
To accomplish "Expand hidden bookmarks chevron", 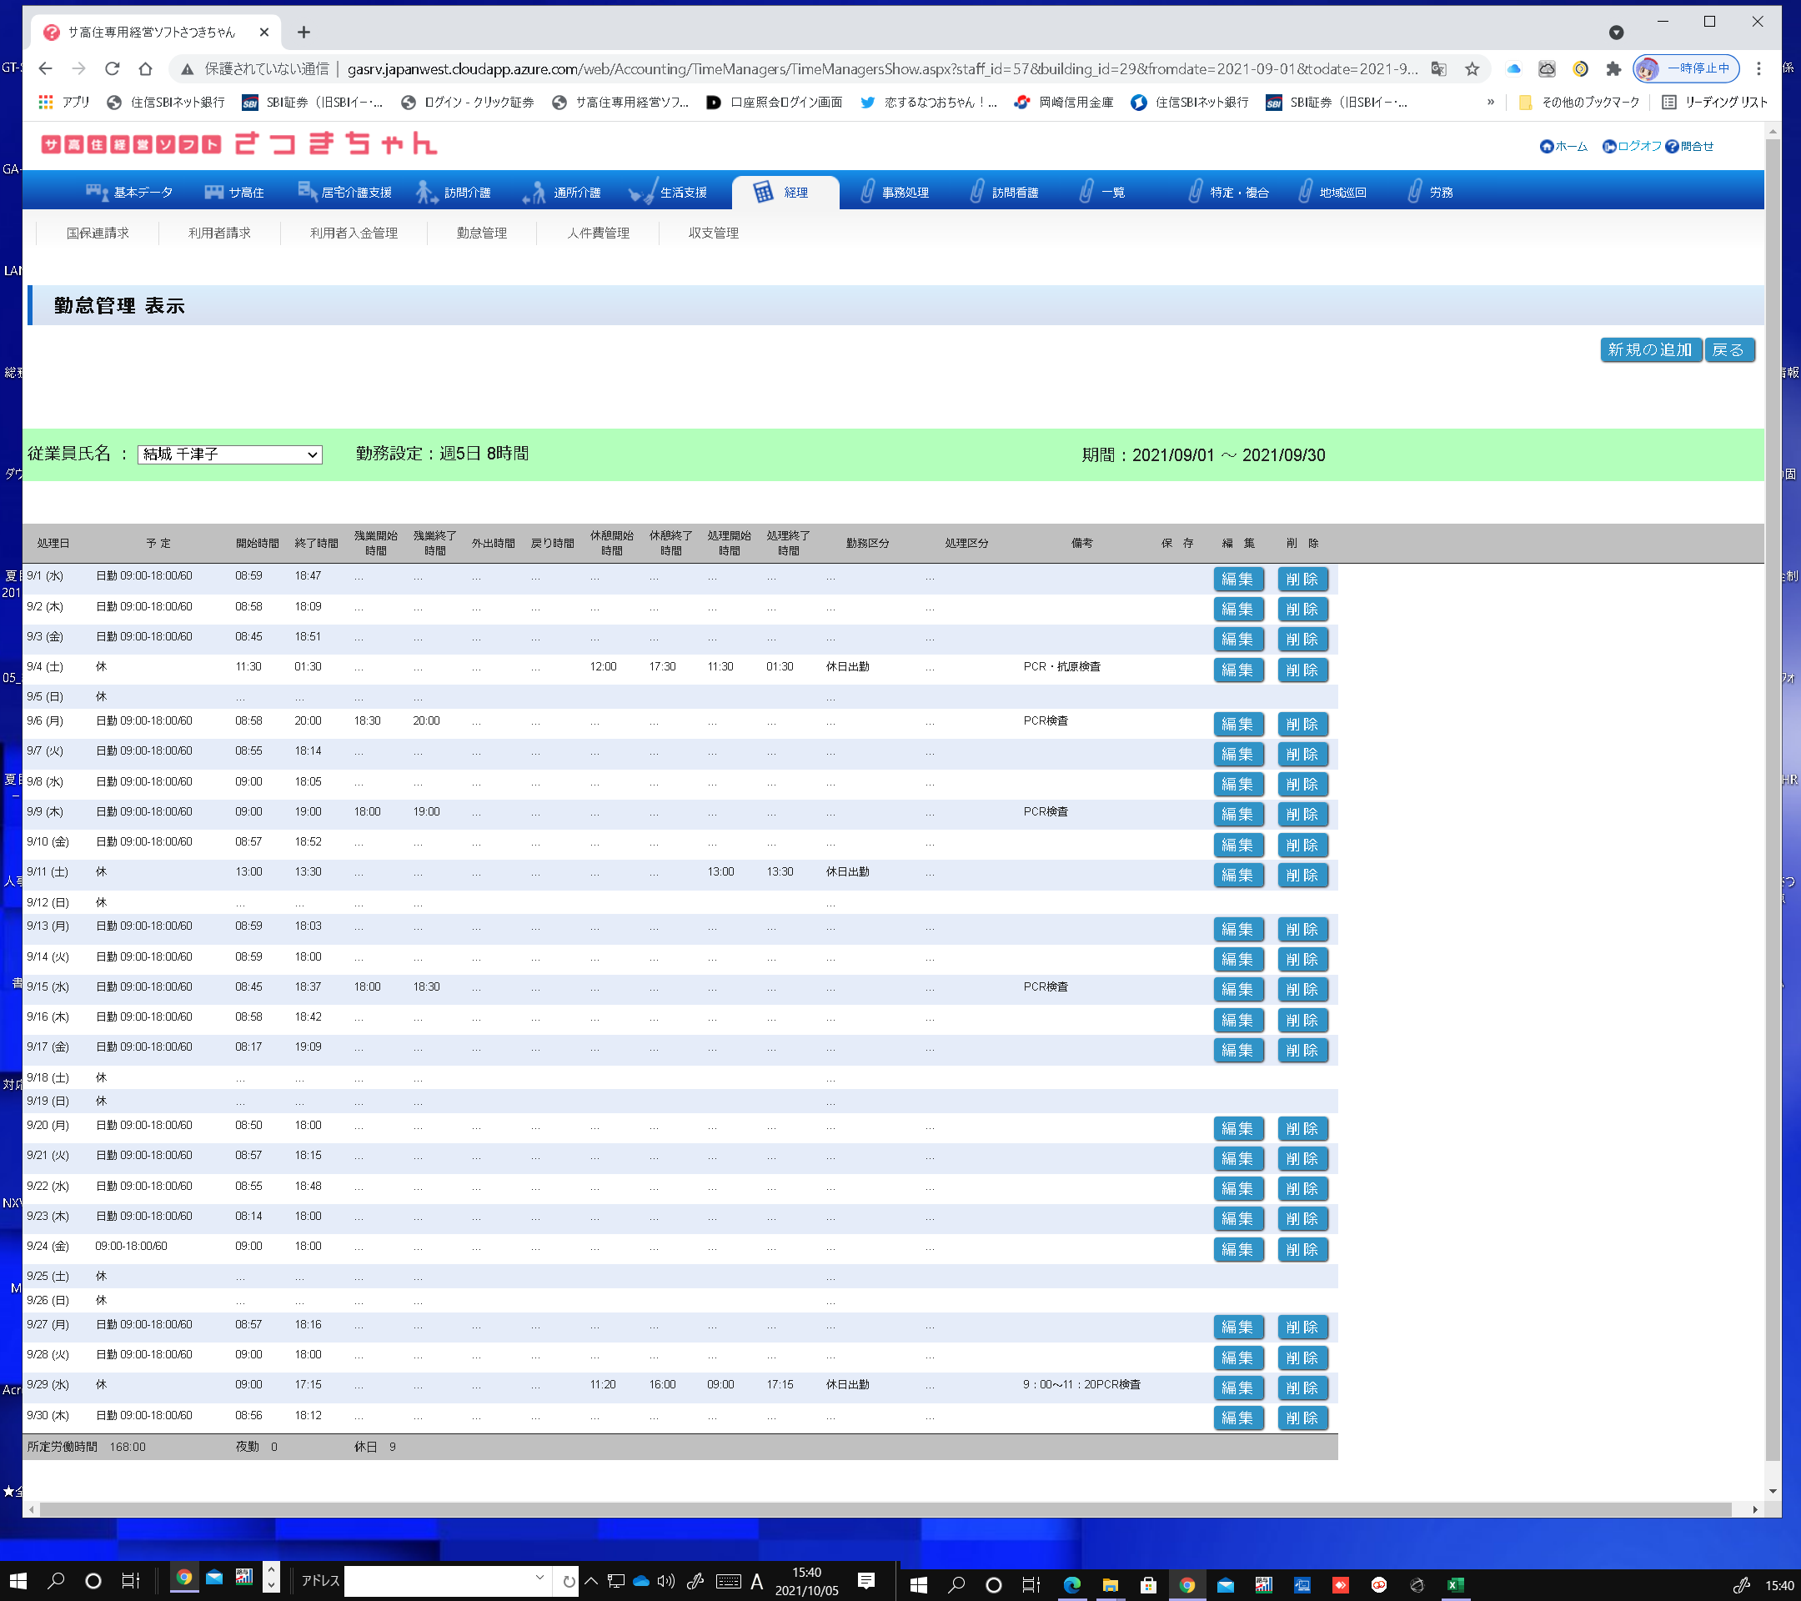I will [1490, 103].
